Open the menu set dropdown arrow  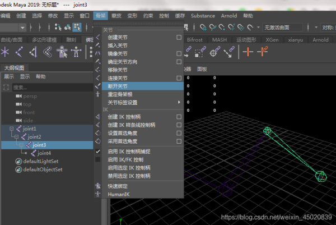pyautogui.click(x=22, y=27)
